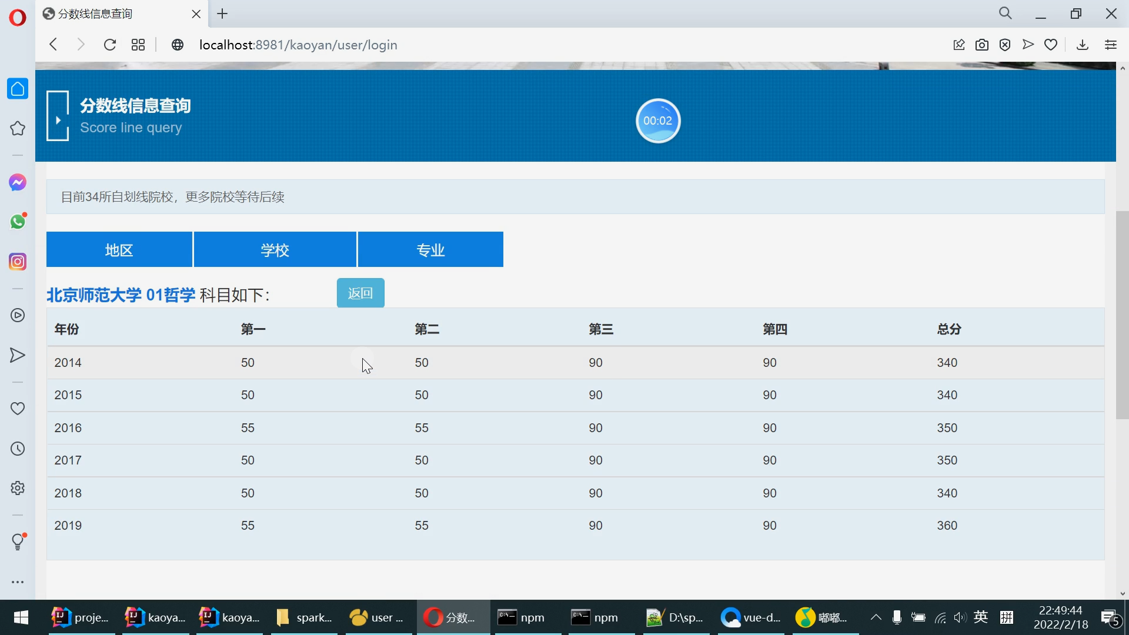Open the downloads icon
1129x635 pixels.
pos(1083,45)
